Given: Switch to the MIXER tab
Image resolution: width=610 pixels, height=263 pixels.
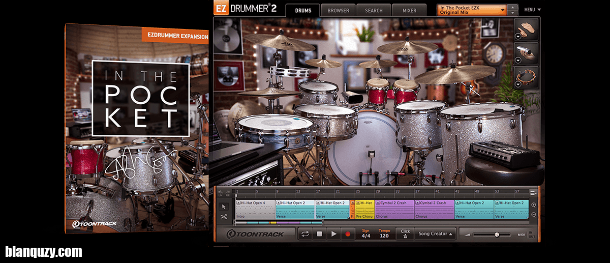Looking at the screenshot, I should [409, 10].
